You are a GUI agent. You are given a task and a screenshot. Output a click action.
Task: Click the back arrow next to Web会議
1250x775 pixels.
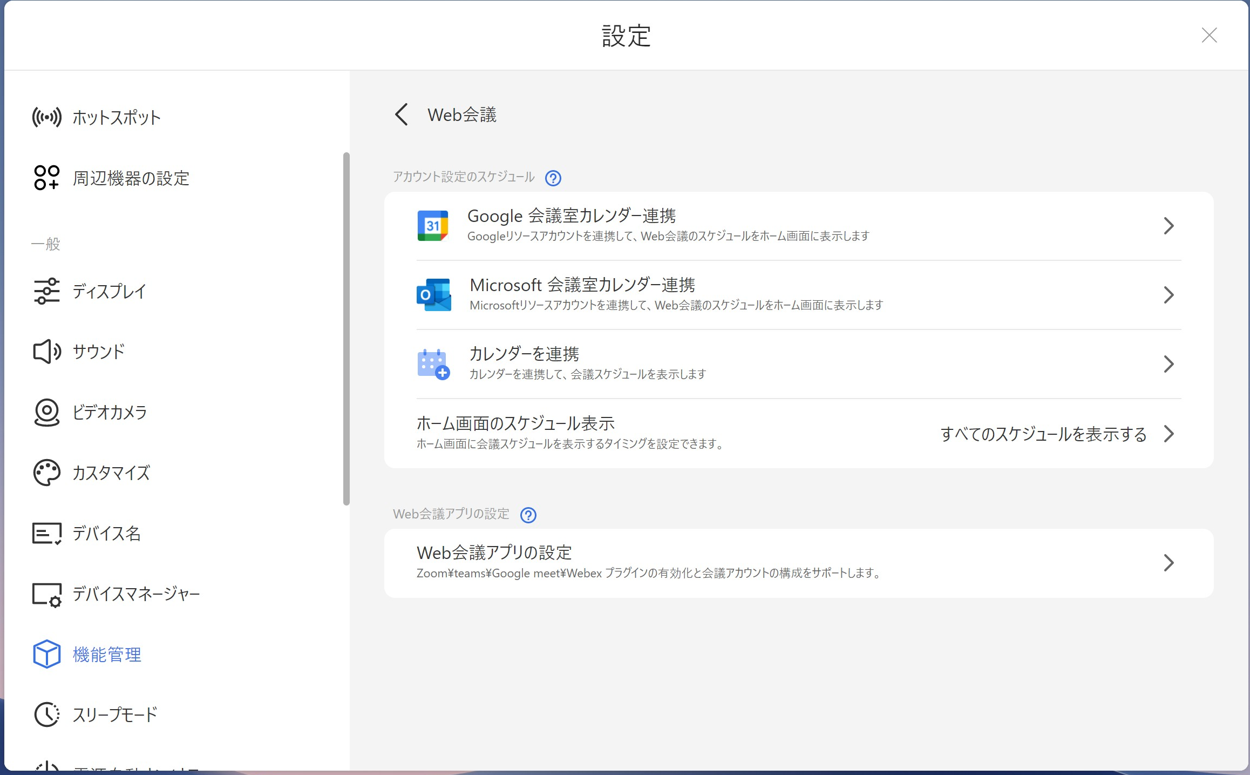click(x=402, y=114)
